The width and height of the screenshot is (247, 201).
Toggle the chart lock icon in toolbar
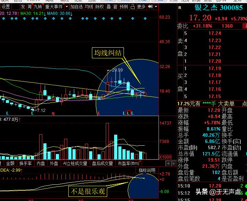coord(133,7)
